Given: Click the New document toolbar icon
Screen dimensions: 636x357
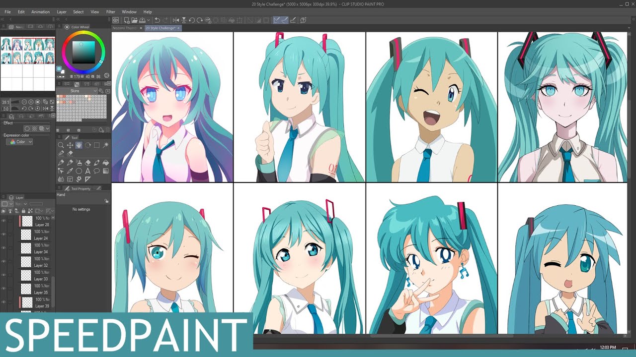Looking at the screenshot, I should pyautogui.click(x=127, y=20).
